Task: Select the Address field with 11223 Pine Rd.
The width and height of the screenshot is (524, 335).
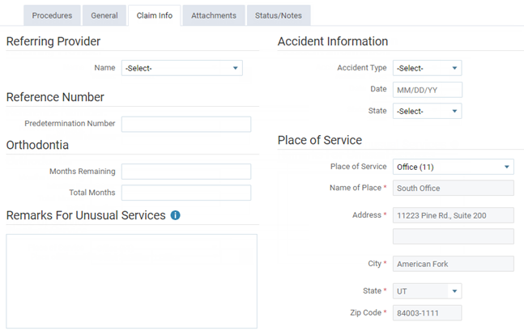Action: pyautogui.click(x=453, y=215)
